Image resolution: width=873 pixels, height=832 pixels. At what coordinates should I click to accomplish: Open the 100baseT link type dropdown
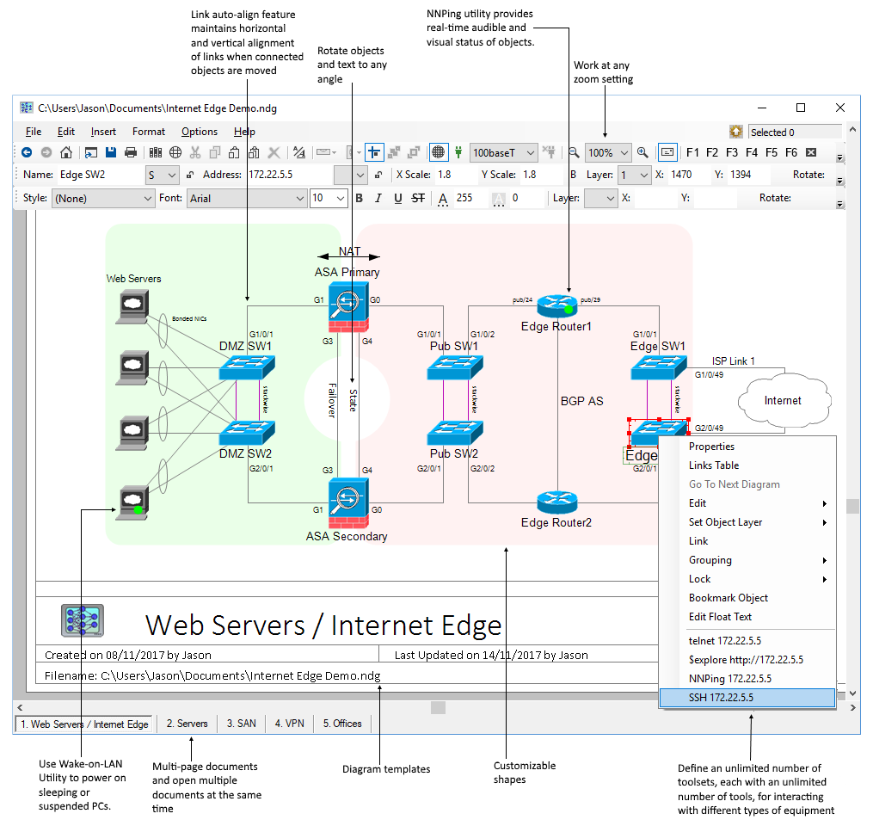click(504, 152)
